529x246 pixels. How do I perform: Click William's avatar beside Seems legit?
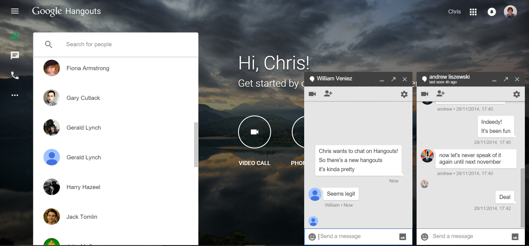(315, 194)
